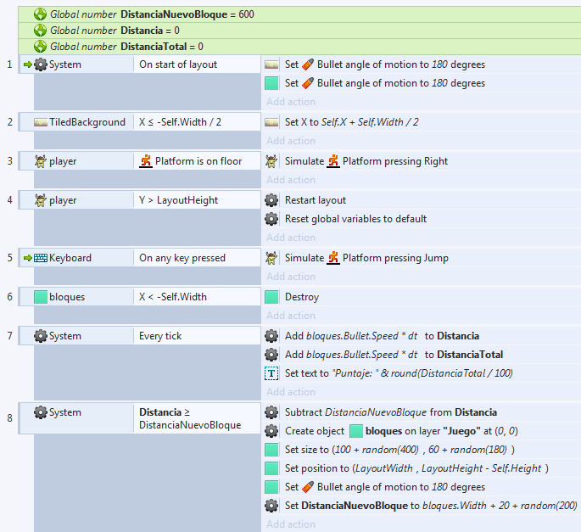Select 'Every tick' condition
This screenshot has height=532, width=581.
click(160, 336)
